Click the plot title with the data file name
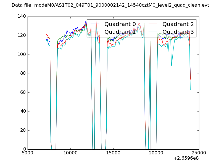This screenshot has height=166, width=221. 110,5
